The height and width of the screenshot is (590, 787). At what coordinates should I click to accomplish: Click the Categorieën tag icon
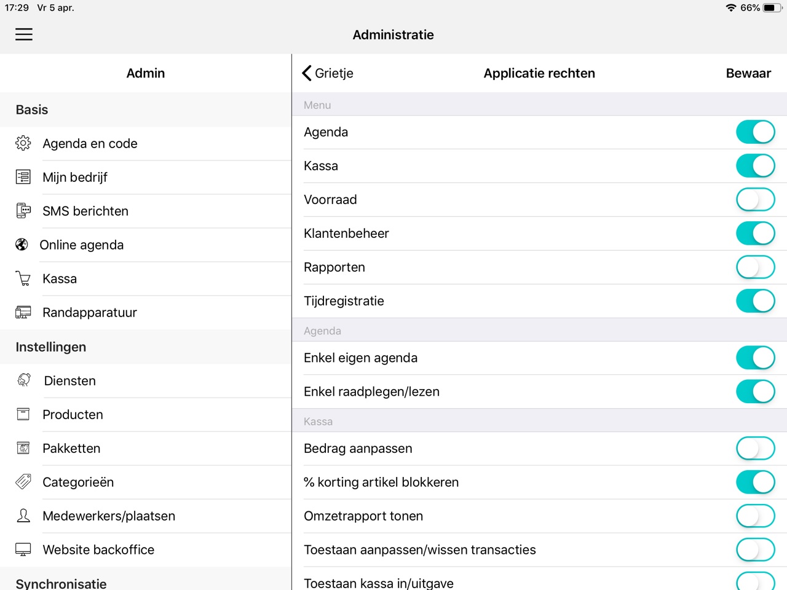click(x=23, y=482)
